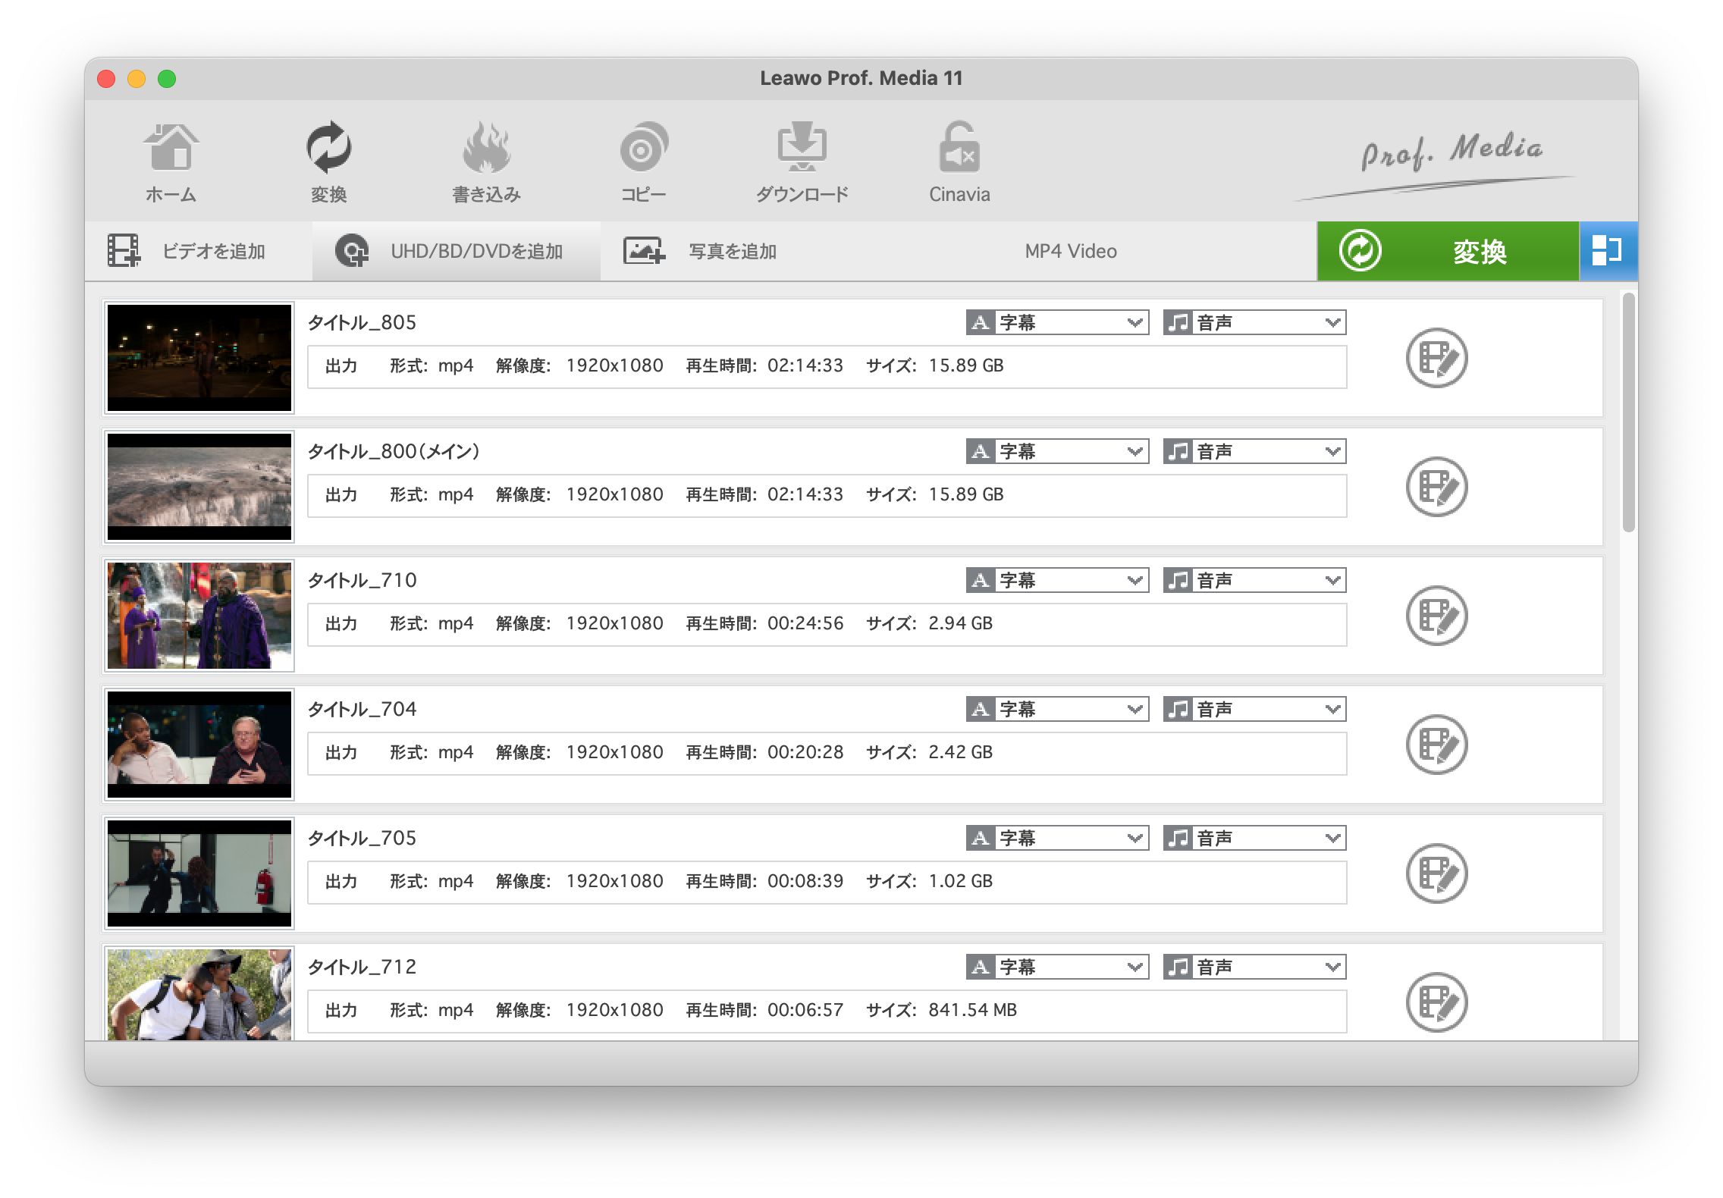This screenshot has height=1198, width=1723.
Task: Select the コピー tab label
Action: 644,195
